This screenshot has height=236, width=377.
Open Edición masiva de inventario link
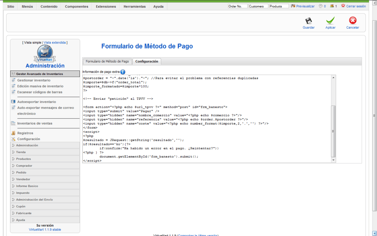[x=40, y=86]
